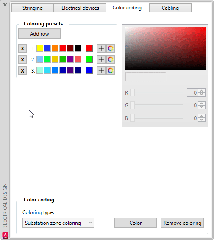214x240 pixels.
Task: Switch to the Stringing tab
Action: click(x=33, y=8)
